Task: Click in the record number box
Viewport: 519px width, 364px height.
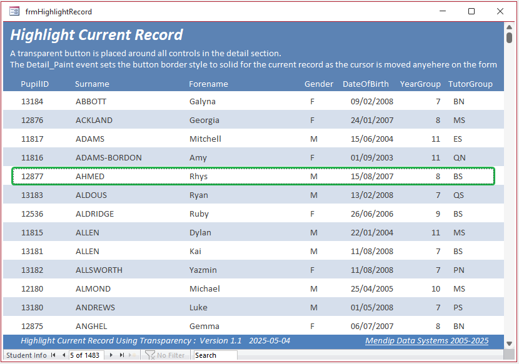Action: (86, 355)
